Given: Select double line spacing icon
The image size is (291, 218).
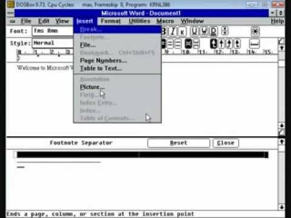Looking at the screenshot, I should [x=178, y=44].
